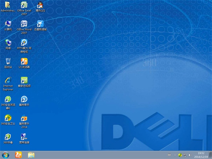
Task: Open the Windows Start menu
Action: [x=6, y=155]
